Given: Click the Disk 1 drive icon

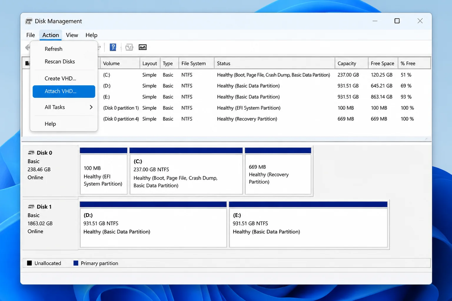Looking at the screenshot, I should (x=31, y=207).
